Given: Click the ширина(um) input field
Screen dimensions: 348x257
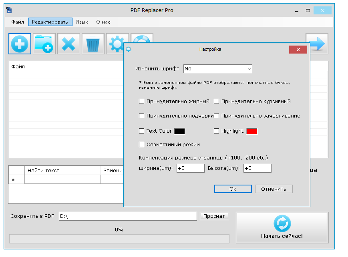Looking at the screenshot, I should coord(191,168).
